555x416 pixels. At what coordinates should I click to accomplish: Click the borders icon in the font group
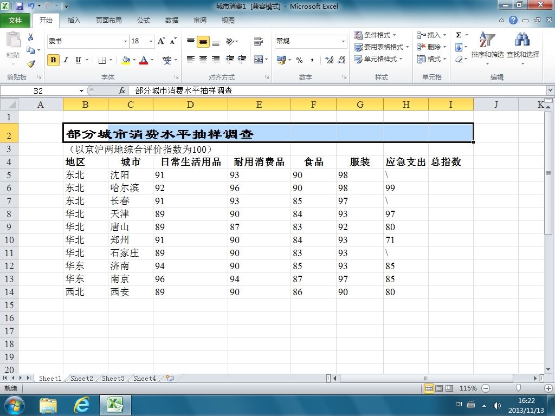(102, 60)
